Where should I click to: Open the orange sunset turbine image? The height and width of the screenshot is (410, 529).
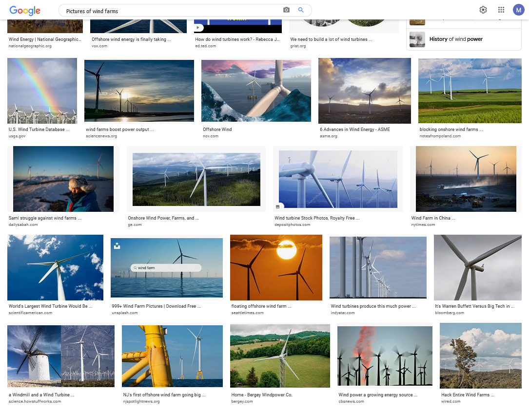[x=276, y=267]
